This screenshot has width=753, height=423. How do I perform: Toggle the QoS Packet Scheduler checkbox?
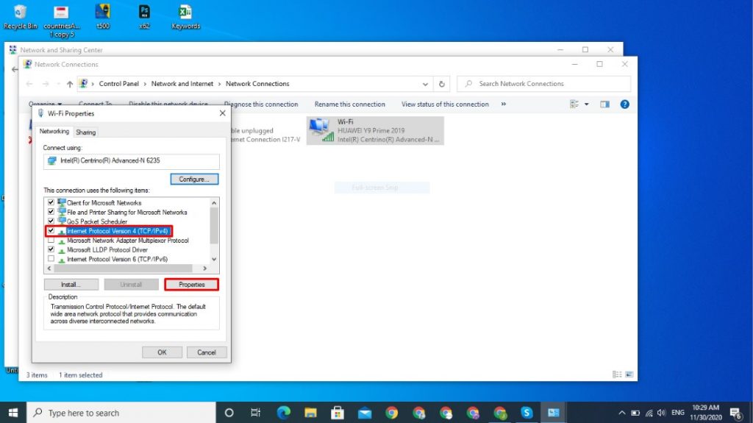(51, 221)
